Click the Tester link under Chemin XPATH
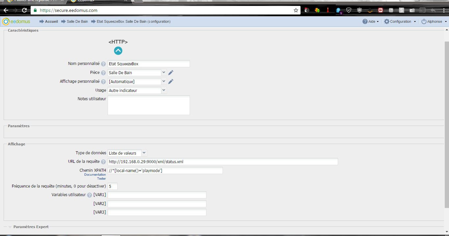Viewport: 449px width, 236px height. coord(101,179)
